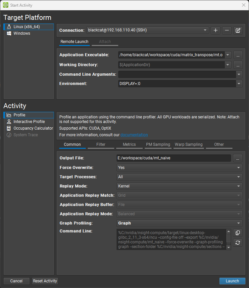Expand the Replay Mode dropdown
The image size is (249, 288).
pyautogui.click(x=179, y=186)
